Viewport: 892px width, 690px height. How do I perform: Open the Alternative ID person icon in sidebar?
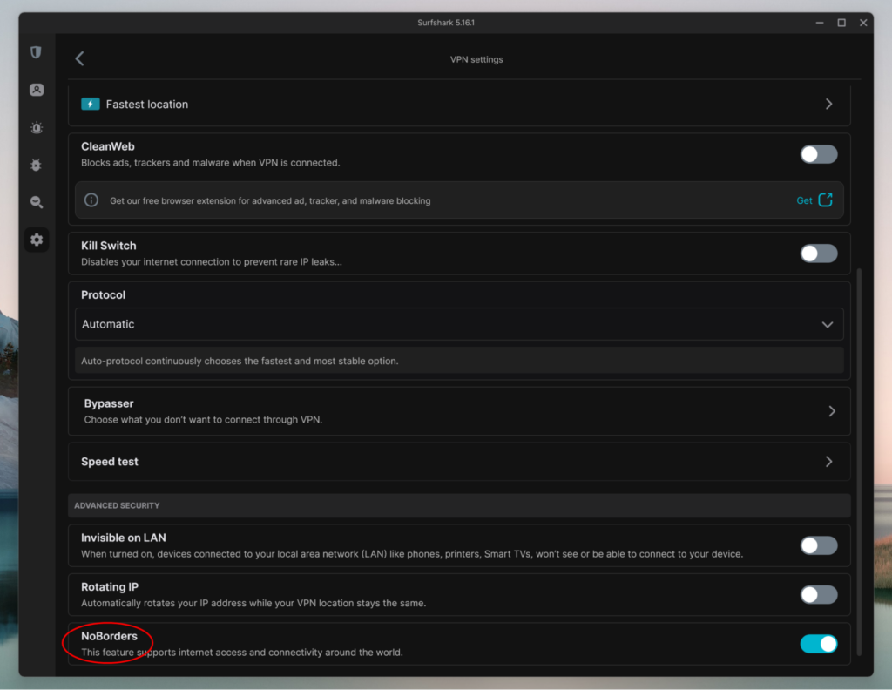pyautogui.click(x=37, y=90)
